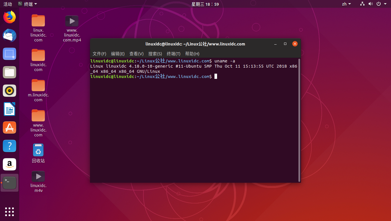The image size is (391, 221).
Task: Launch Rhythmbox music player
Action: point(9,91)
